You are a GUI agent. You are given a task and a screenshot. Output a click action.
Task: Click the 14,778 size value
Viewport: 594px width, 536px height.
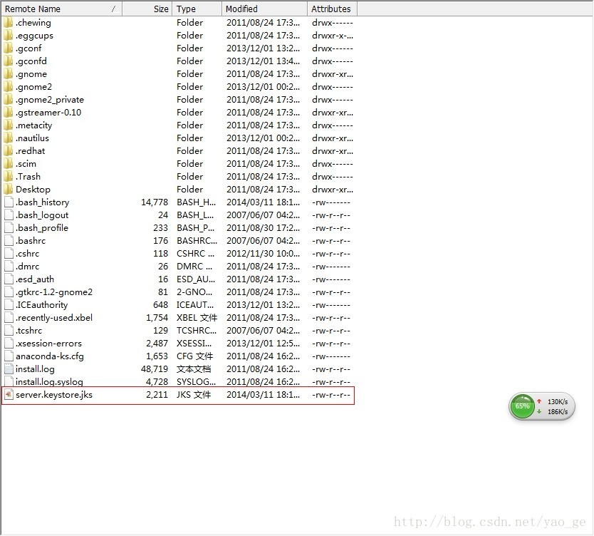click(155, 202)
